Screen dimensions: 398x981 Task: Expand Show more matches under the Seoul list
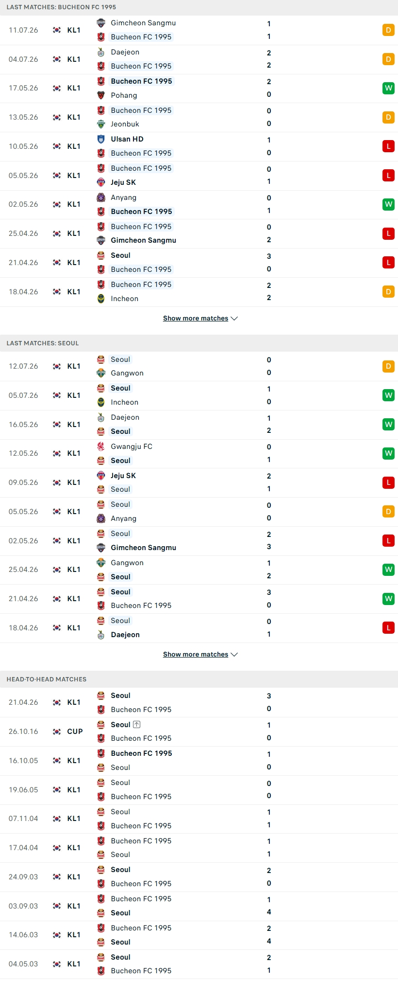pyautogui.click(x=196, y=654)
